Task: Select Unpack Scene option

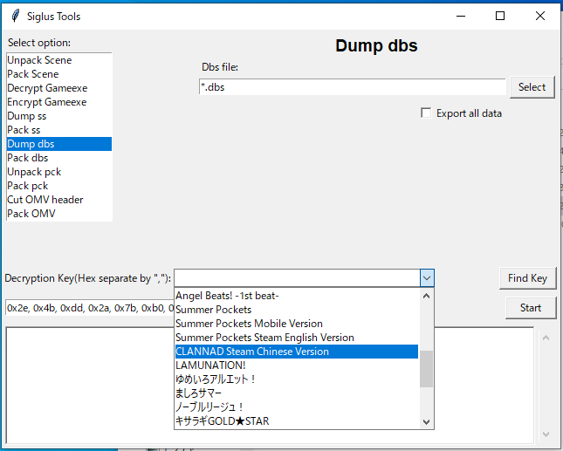Action: (59, 60)
